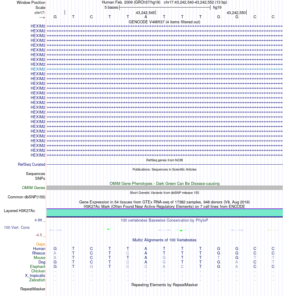
Task: Click the SNPs subtrack label
Action: (40, 178)
